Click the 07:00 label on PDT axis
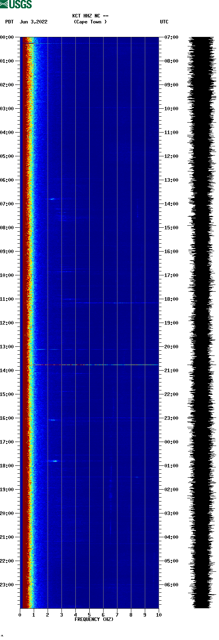Image resolution: width=219 pixels, height=640 pixels. click(7, 204)
